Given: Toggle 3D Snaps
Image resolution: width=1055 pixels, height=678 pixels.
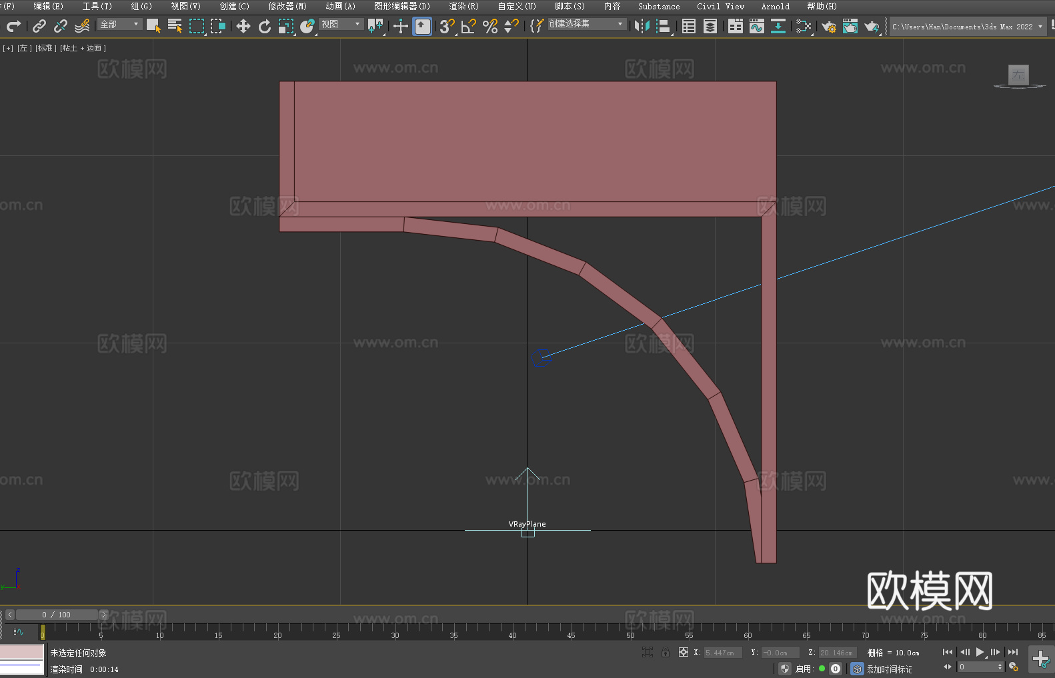Looking at the screenshot, I should click(447, 26).
